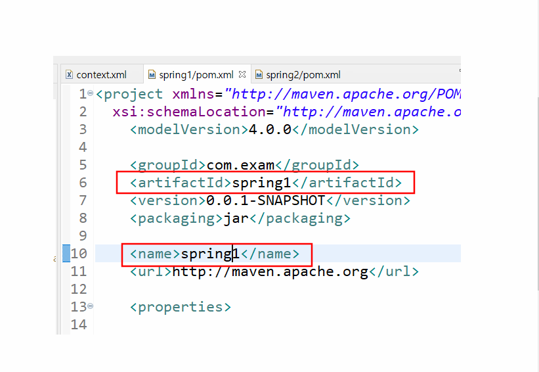Viewport: 539px width, 372px height.
Task: Click the context.xml file icon
Action: (x=70, y=75)
